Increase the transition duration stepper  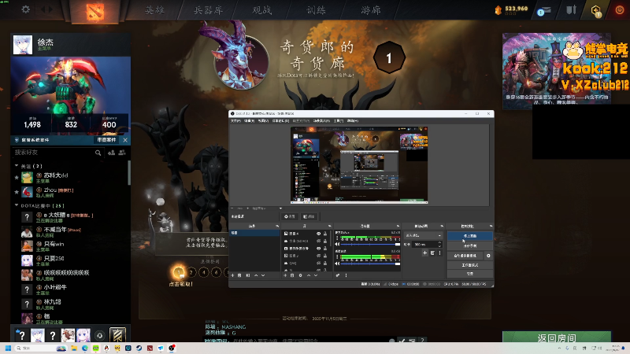coord(439,243)
